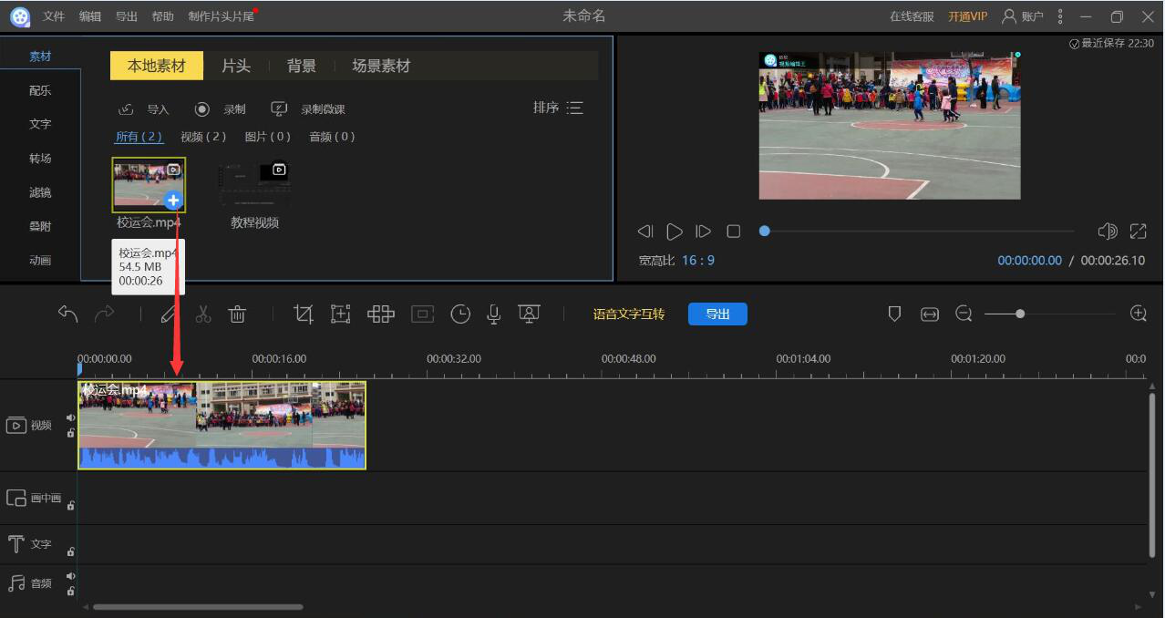Click the blue plus on 校运会.mp4 thumbnail
The height and width of the screenshot is (618, 1165).
[173, 201]
